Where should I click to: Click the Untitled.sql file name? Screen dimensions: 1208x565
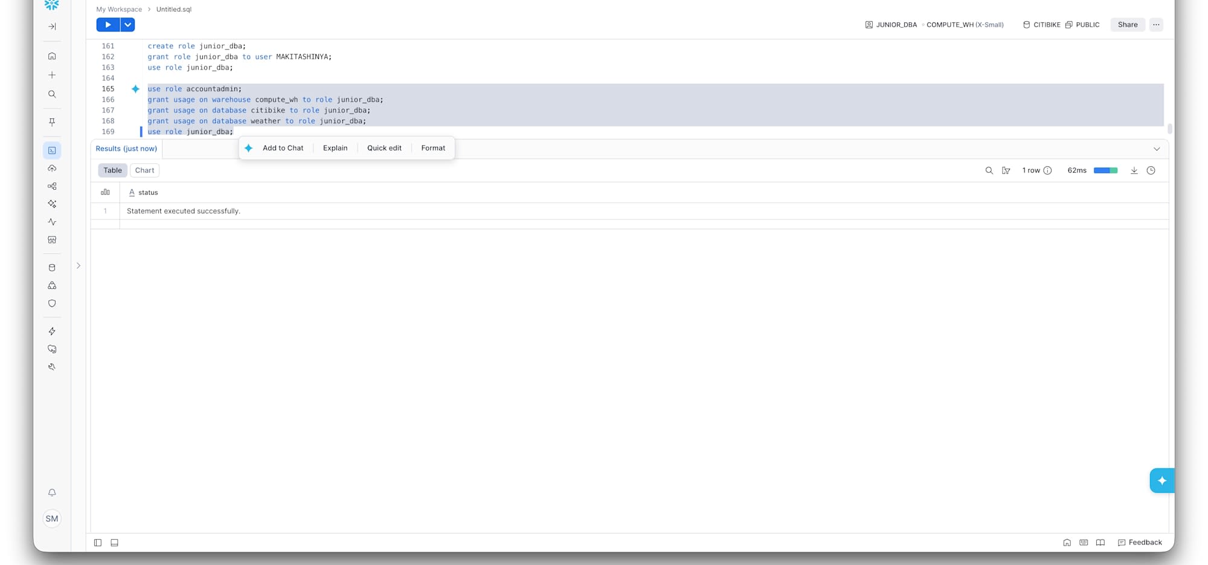(x=174, y=9)
